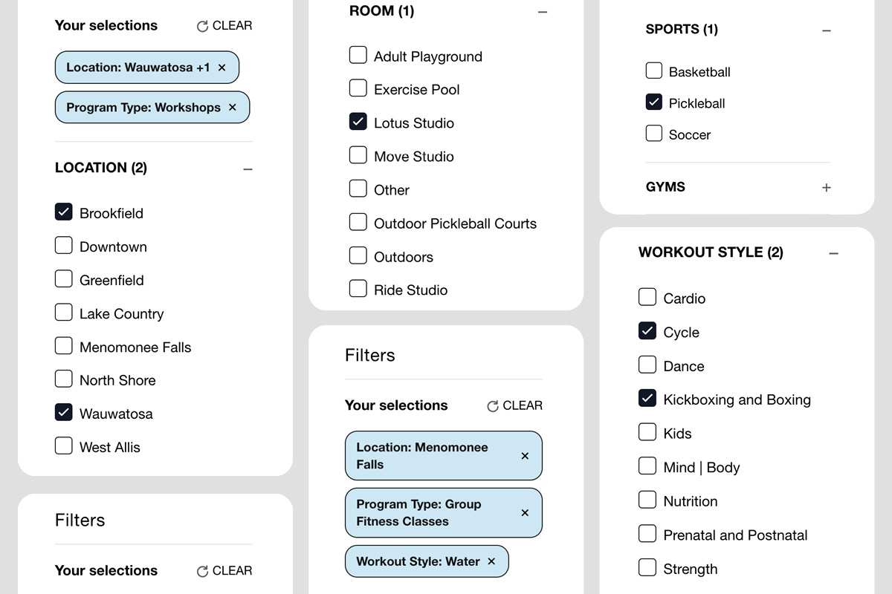Check the Outdoors room

point(358,255)
